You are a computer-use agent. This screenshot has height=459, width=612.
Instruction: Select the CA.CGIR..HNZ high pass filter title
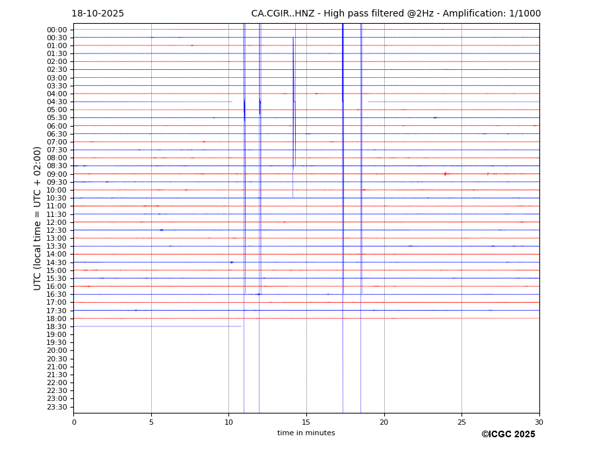395,14
